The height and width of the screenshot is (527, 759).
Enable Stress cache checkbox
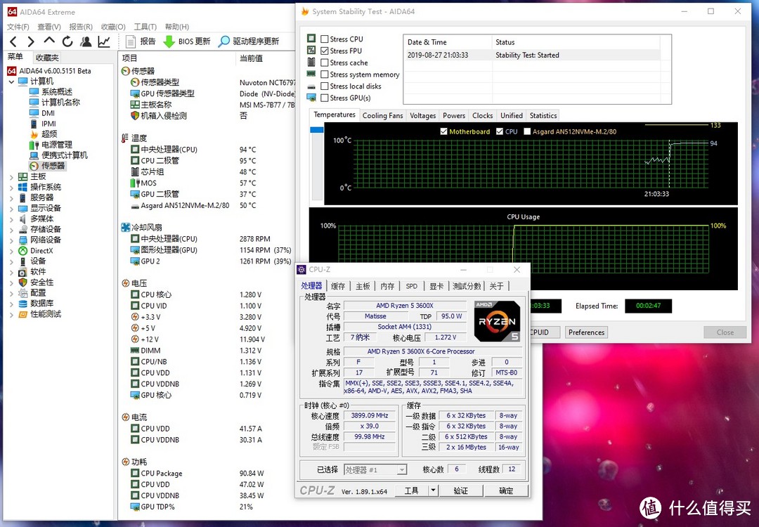pos(325,63)
